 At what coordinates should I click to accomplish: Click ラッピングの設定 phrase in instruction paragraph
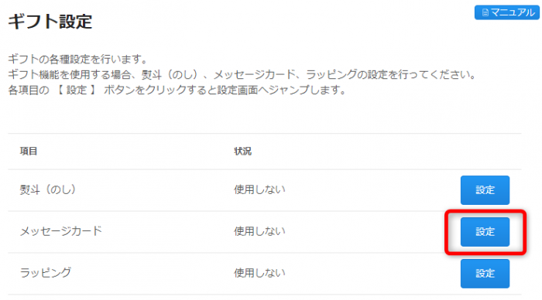(347, 74)
